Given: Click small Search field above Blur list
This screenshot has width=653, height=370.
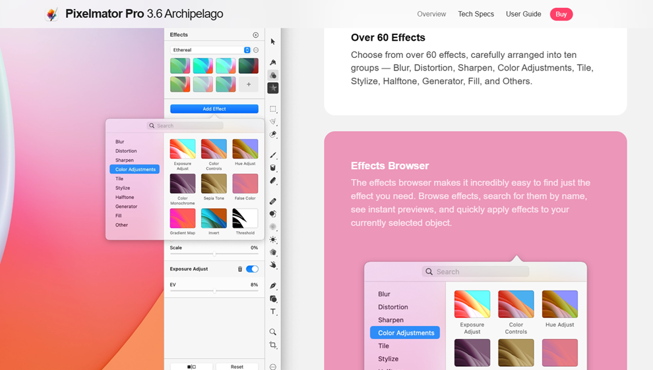Looking at the screenshot, I should 185,126.
